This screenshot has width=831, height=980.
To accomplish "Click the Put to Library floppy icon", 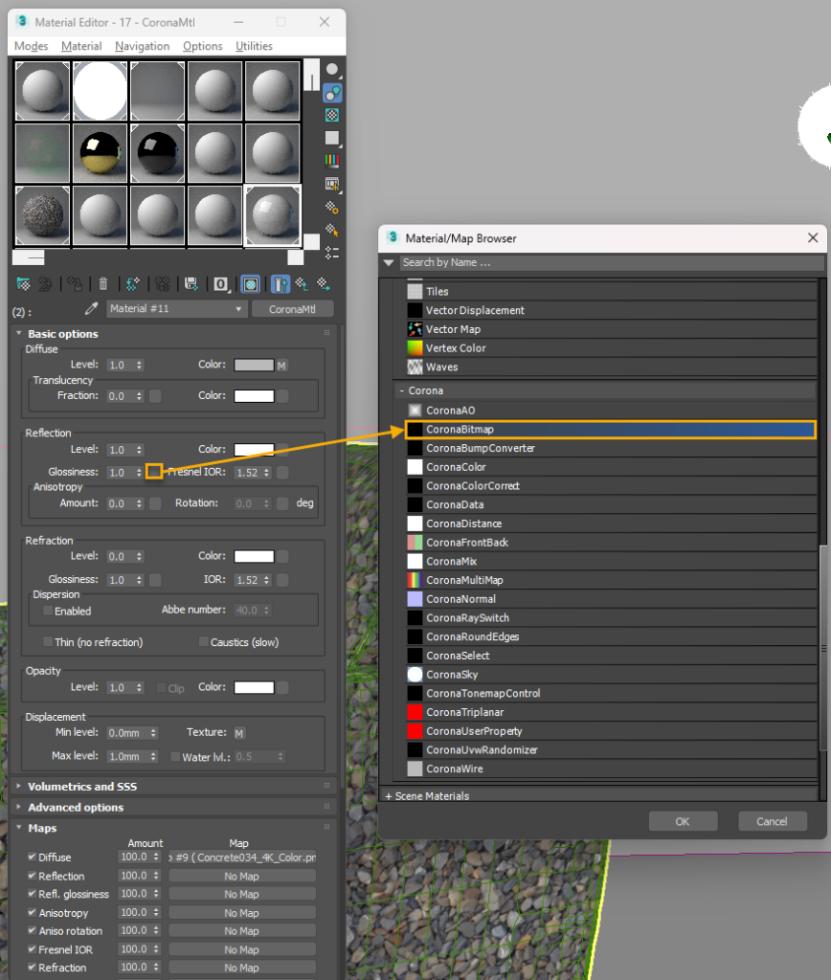I will [x=191, y=284].
